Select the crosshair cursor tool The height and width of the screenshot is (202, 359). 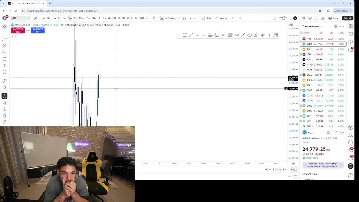[4, 26]
